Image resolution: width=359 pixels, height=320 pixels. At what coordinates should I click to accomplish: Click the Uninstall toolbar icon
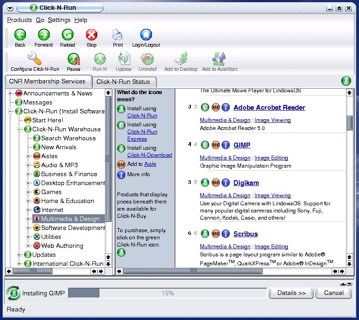click(x=147, y=59)
